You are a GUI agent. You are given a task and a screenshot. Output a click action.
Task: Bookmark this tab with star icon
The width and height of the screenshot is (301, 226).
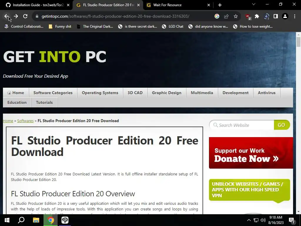tap(236, 16)
